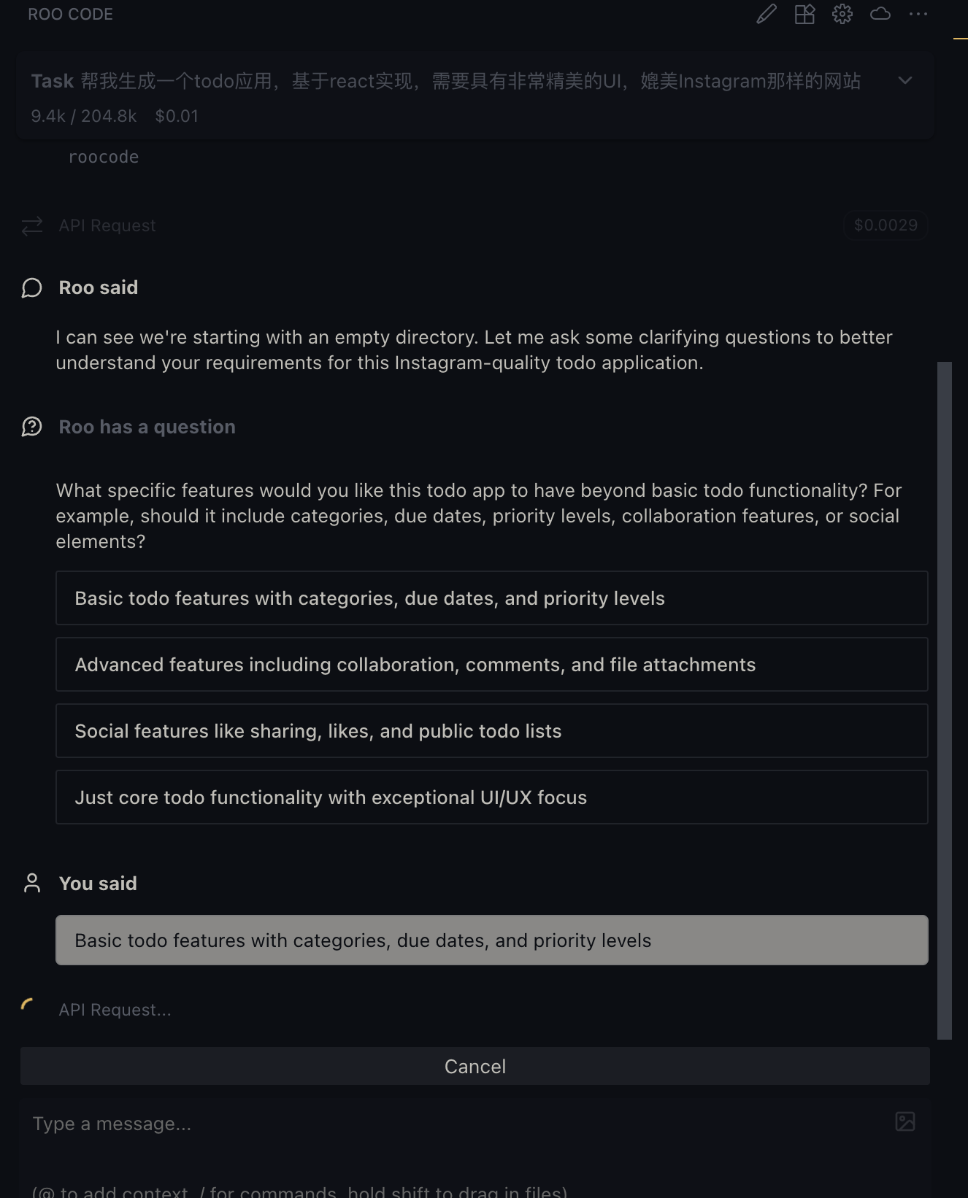Choose advanced collaboration features option
The height and width of the screenshot is (1198, 968).
click(491, 665)
